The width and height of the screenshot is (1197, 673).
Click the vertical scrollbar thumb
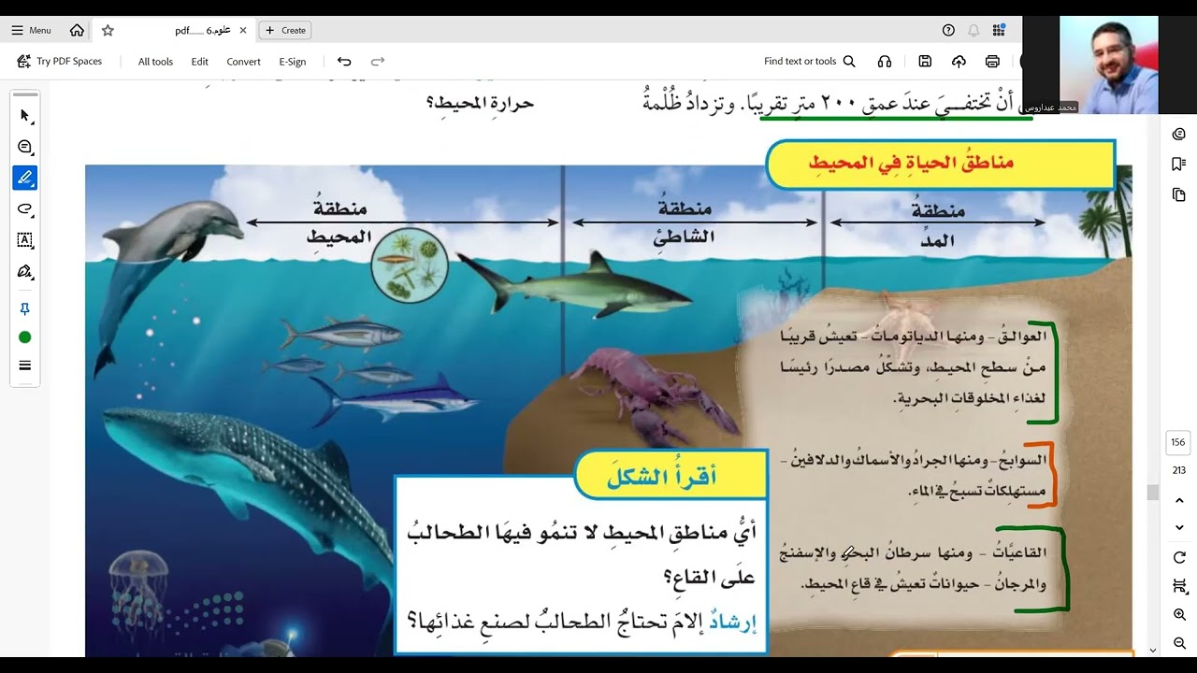tap(1153, 493)
